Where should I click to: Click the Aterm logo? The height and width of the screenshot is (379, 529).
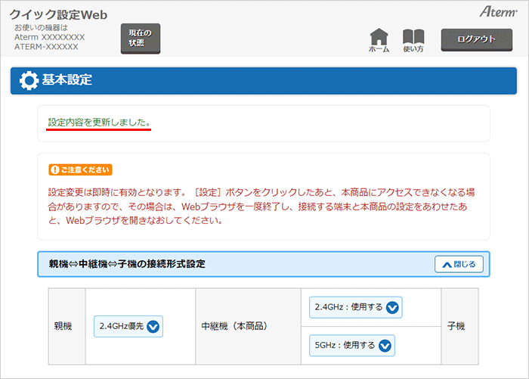[x=497, y=11]
